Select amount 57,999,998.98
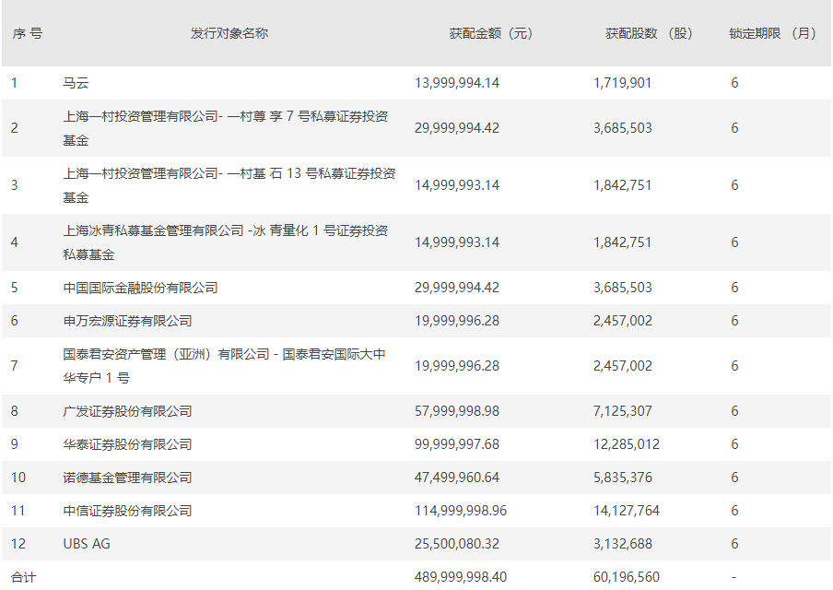Image resolution: width=833 pixels, height=590 pixels. coord(457,411)
